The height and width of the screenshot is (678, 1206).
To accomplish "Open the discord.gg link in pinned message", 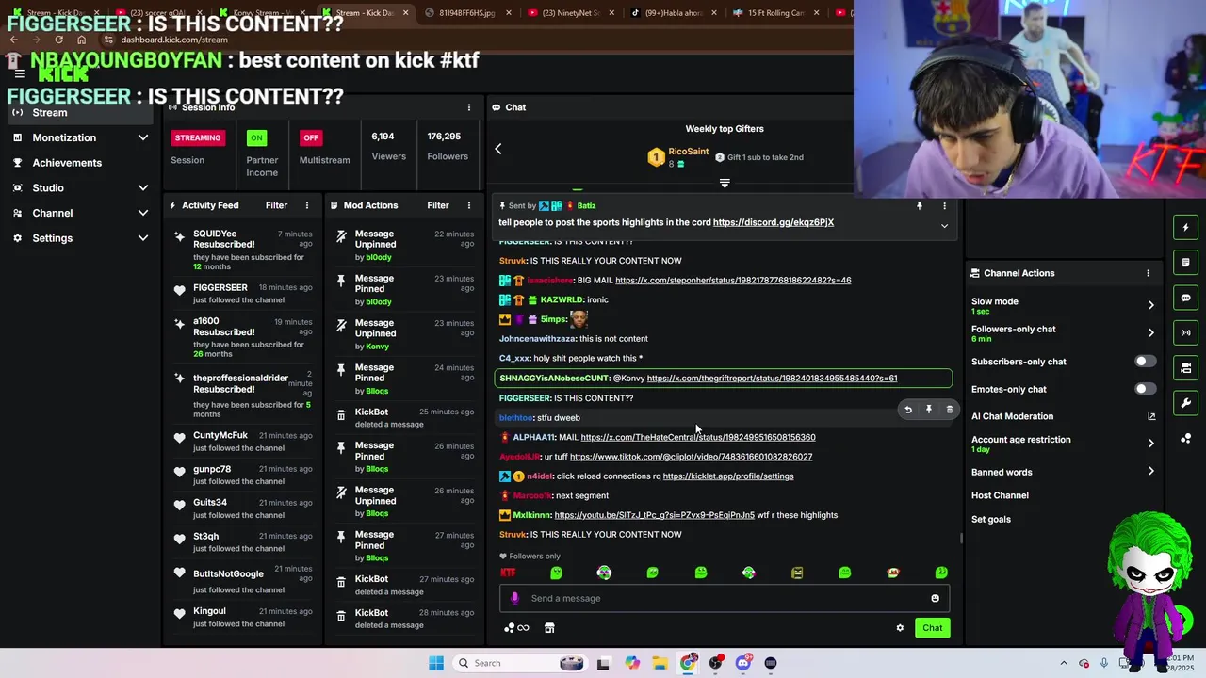I will [x=774, y=222].
